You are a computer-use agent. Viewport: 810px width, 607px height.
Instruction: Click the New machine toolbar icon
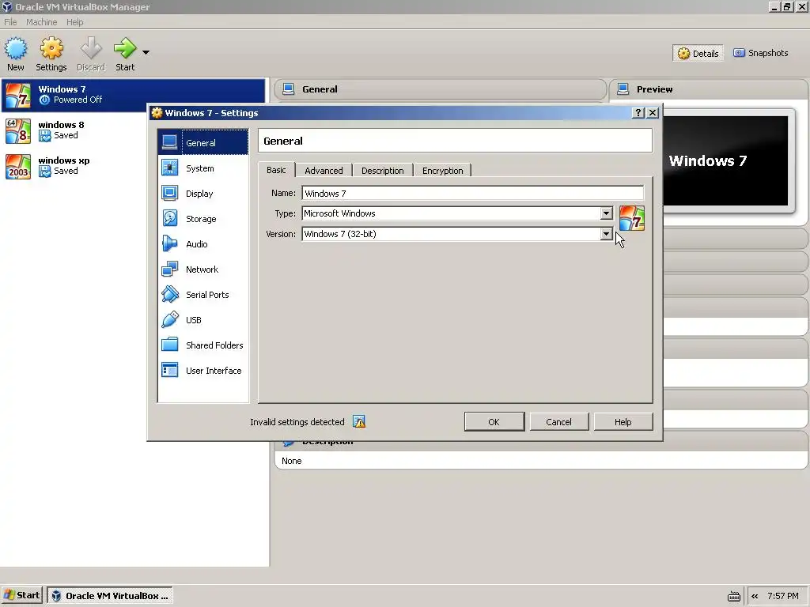click(16, 54)
